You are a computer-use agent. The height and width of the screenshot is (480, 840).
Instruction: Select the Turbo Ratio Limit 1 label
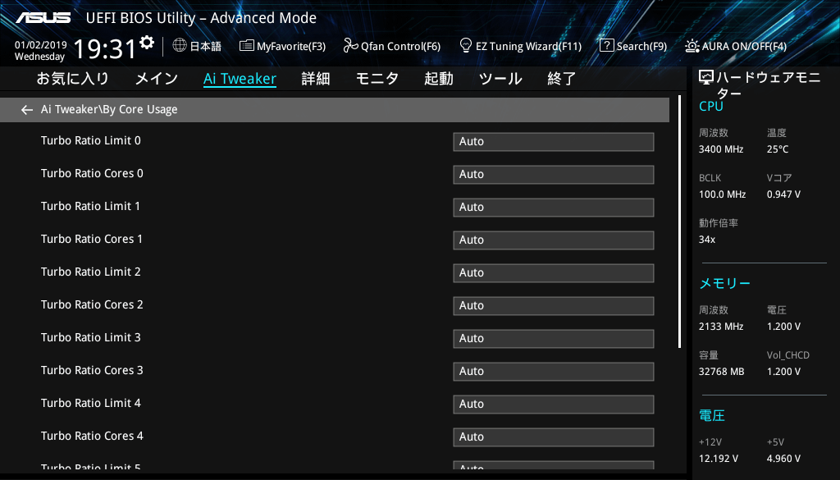pyautogui.click(x=90, y=206)
